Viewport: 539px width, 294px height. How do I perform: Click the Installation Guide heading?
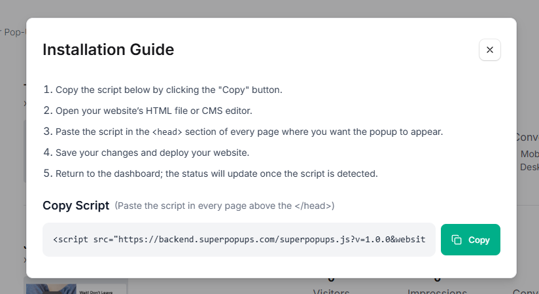tap(109, 50)
